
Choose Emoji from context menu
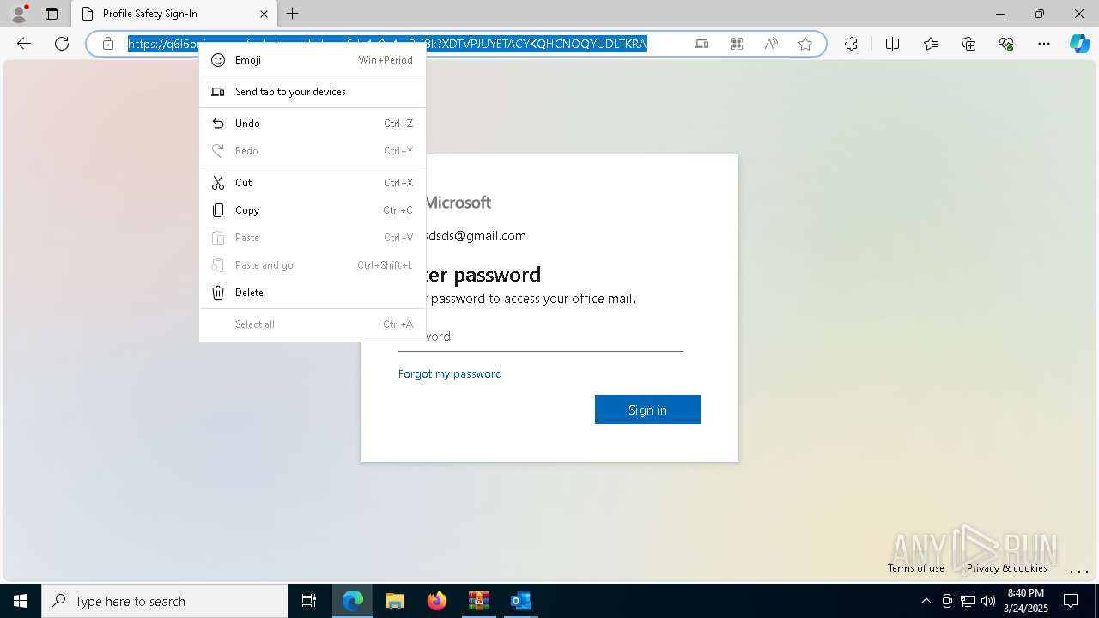coord(313,60)
